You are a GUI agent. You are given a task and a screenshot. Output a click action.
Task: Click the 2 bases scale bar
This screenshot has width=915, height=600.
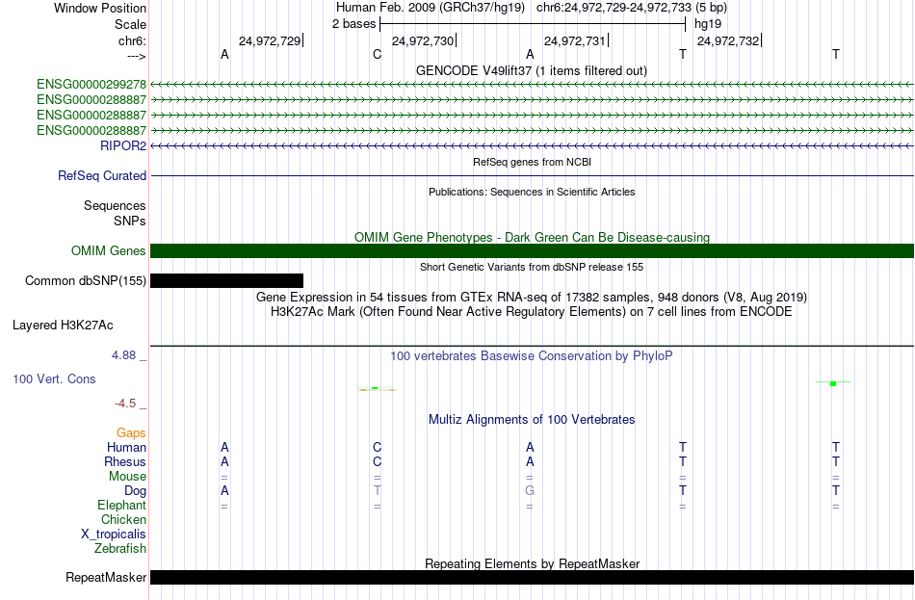[x=533, y=24]
